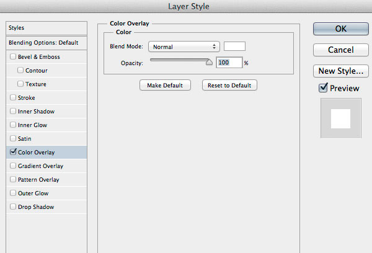372x253 pixels.
Task: Uncheck the Color Overlay checkbox
Action: tap(13, 152)
